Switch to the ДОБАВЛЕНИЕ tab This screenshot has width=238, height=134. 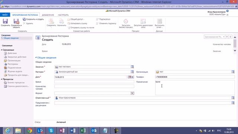[x=48, y=15]
